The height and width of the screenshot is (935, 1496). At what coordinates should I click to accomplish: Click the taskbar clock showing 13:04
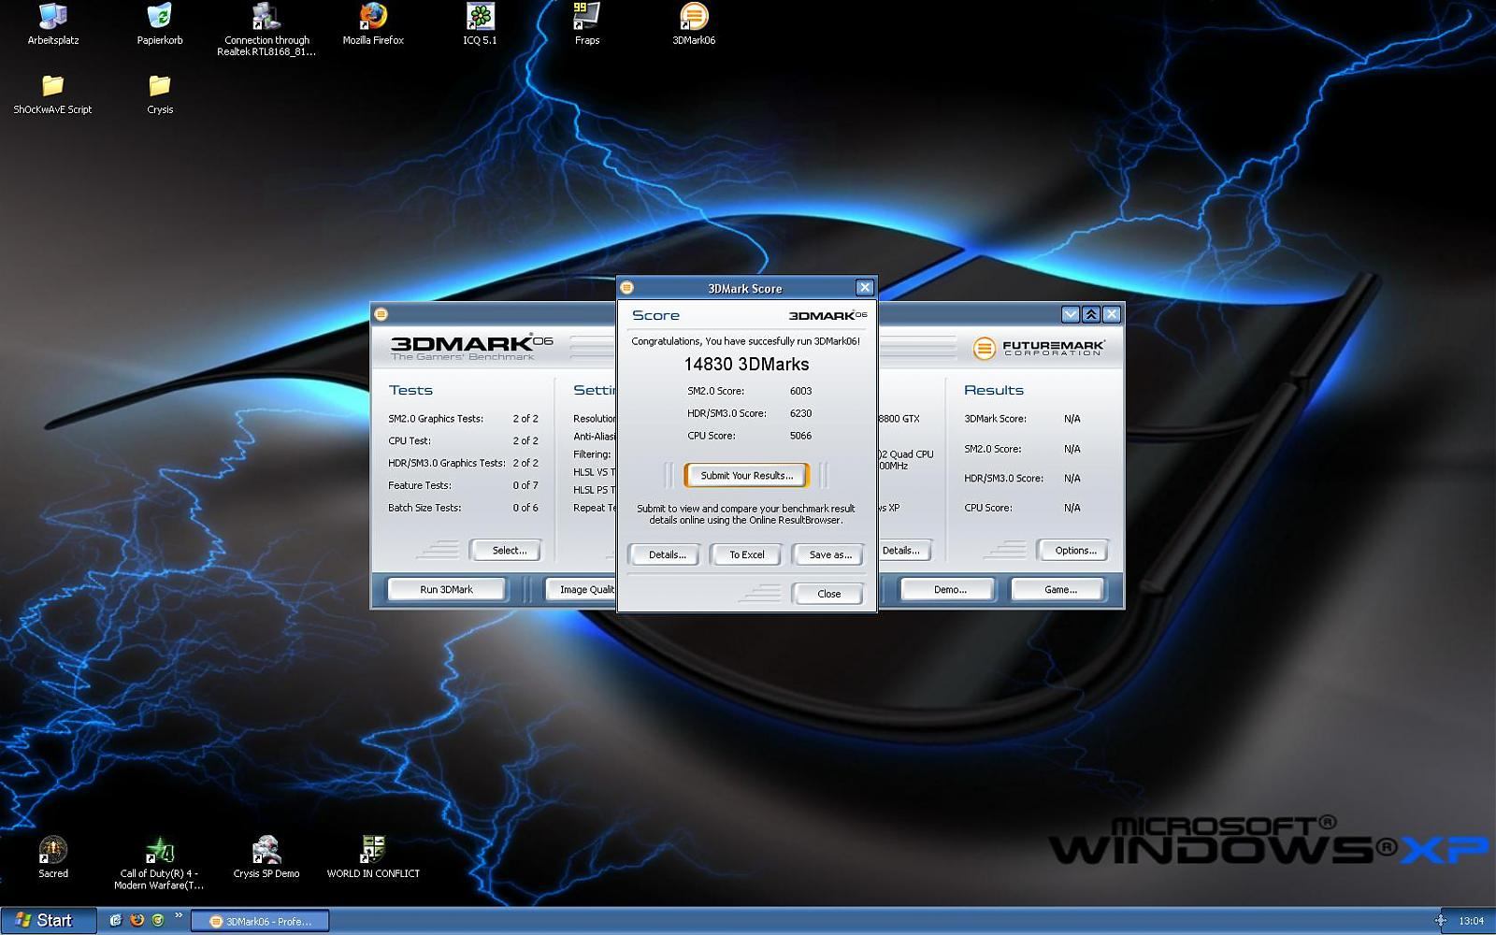[1472, 921]
